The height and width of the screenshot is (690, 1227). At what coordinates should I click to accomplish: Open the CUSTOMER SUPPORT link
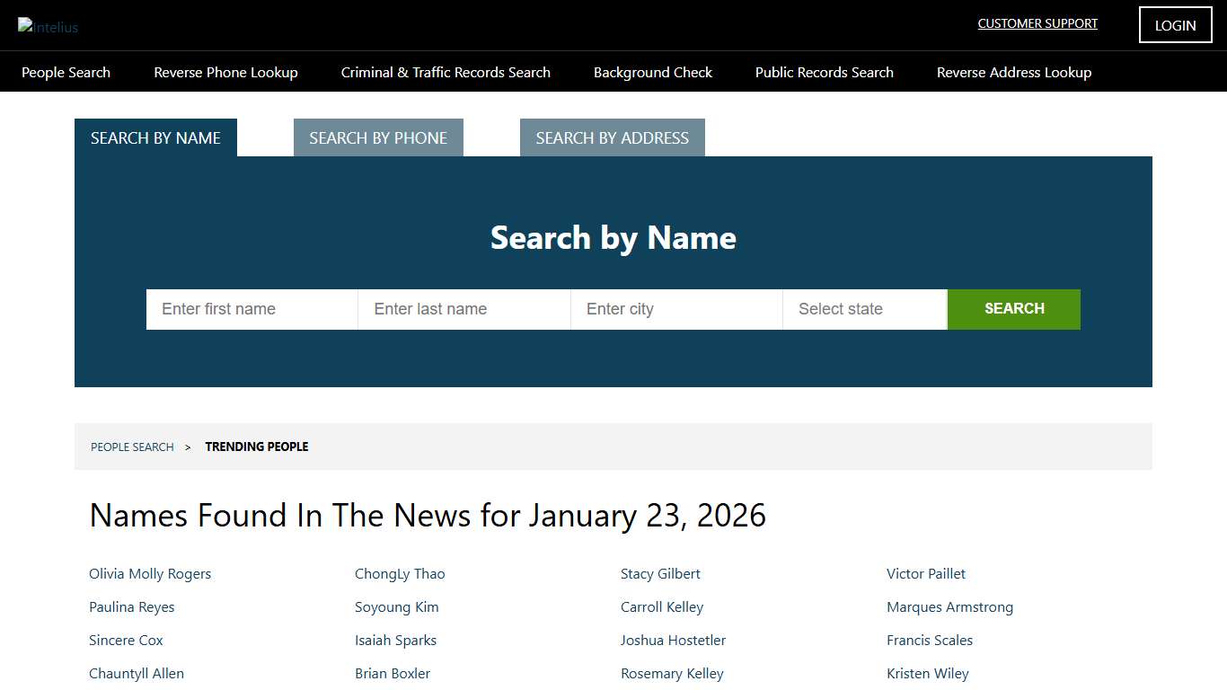coord(1037,23)
